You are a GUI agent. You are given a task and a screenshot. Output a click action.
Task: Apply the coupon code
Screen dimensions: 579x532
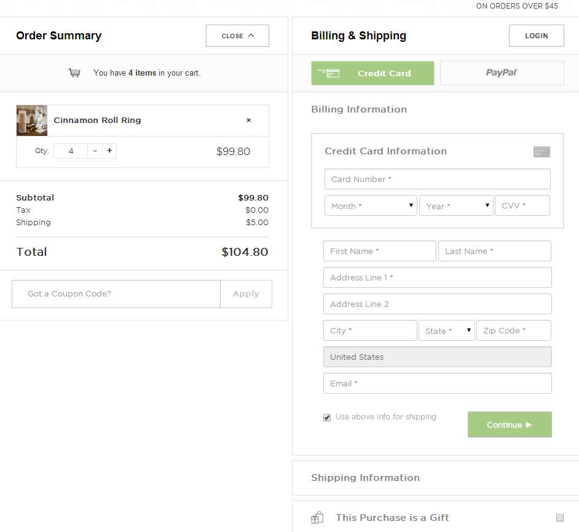tap(246, 294)
